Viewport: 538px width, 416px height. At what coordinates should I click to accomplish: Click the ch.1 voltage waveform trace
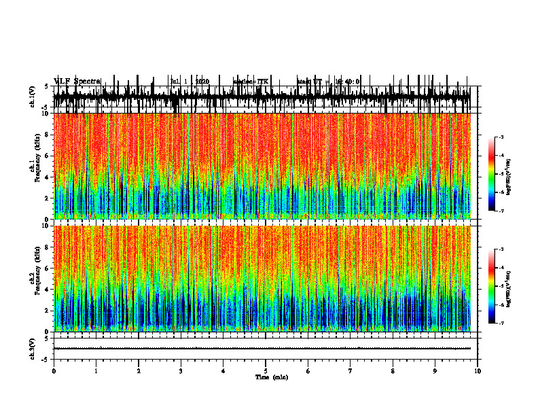click(262, 97)
